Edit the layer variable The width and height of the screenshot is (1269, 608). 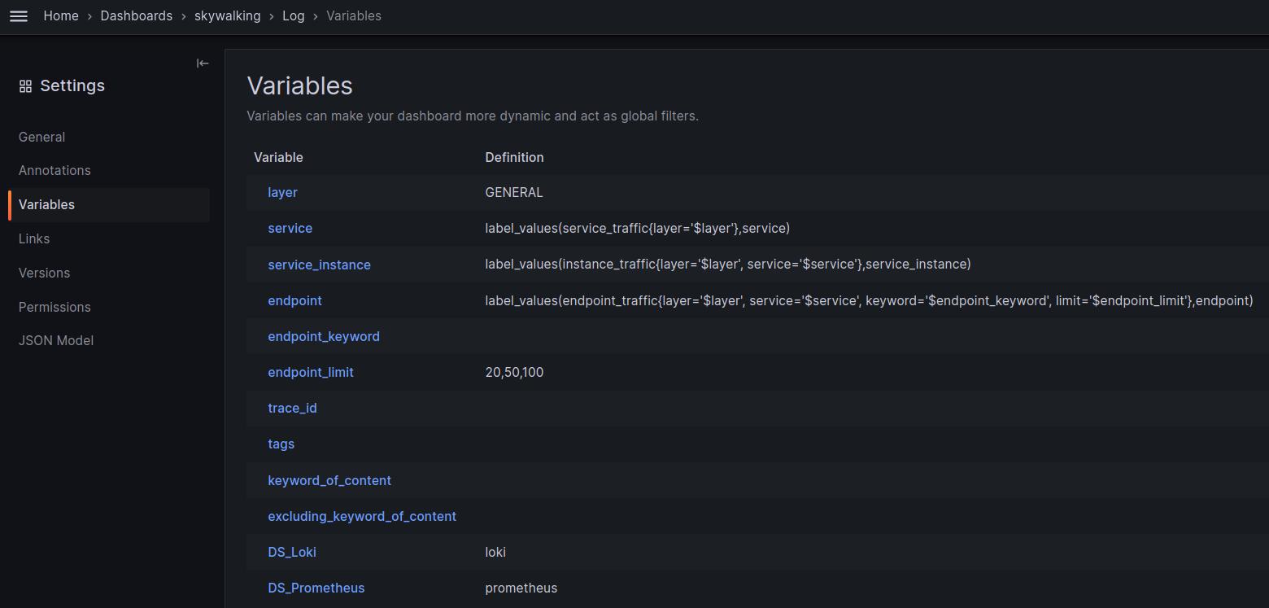point(282,192)
